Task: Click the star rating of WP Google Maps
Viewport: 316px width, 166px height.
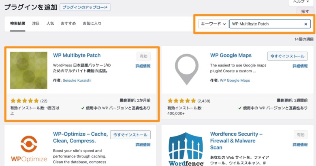Action: click(x=182, y=100)
